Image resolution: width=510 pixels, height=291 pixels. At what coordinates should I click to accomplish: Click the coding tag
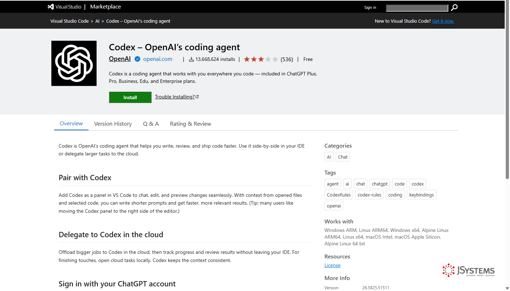[x=395, y=195]
